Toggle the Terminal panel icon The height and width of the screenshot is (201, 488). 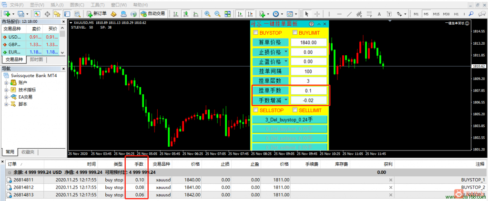pyautogui.click(x=67, y=14)
